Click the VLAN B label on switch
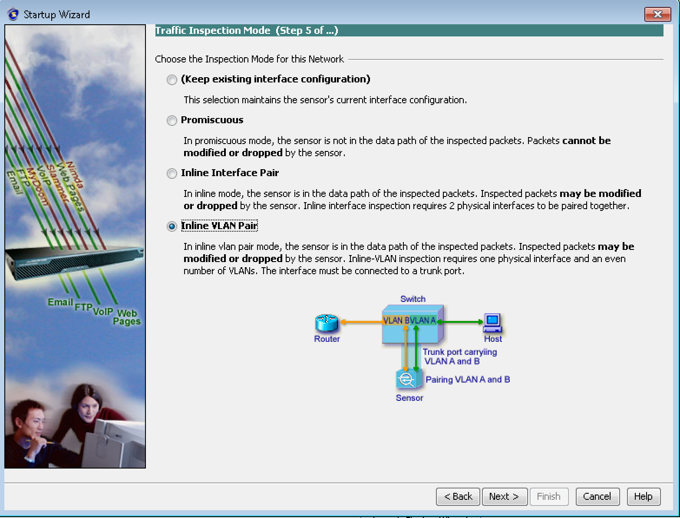Viewport: 680px width, 518px height. coord(396,321)
